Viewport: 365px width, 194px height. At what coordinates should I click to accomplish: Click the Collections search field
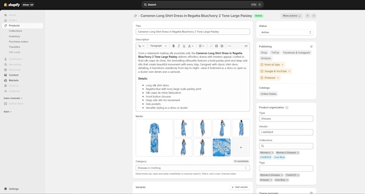click(286, 146)
